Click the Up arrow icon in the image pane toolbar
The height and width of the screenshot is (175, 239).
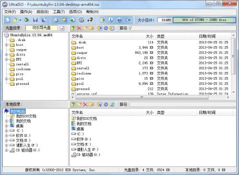pos(73,28)
